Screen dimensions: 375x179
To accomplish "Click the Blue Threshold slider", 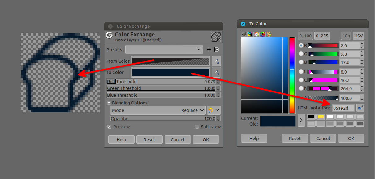I will pyautogui.click(x=162, y=95).
